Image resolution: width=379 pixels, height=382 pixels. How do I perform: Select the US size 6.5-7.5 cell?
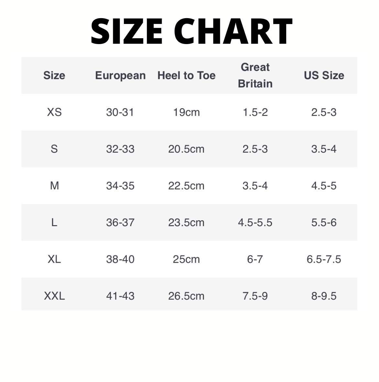324,259
